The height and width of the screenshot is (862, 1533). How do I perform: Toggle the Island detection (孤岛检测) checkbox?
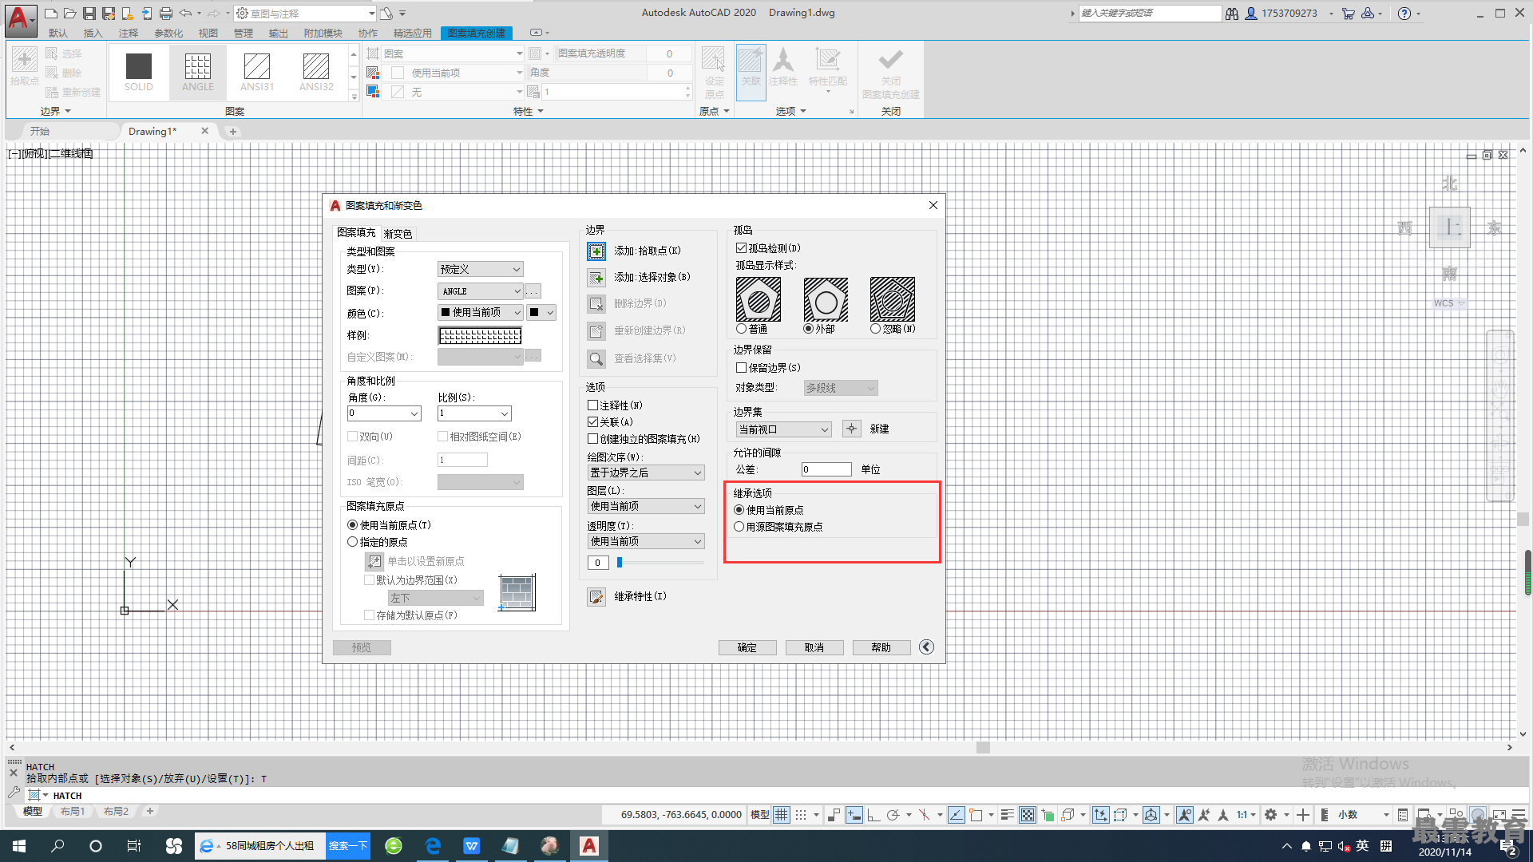click(742, 248)
